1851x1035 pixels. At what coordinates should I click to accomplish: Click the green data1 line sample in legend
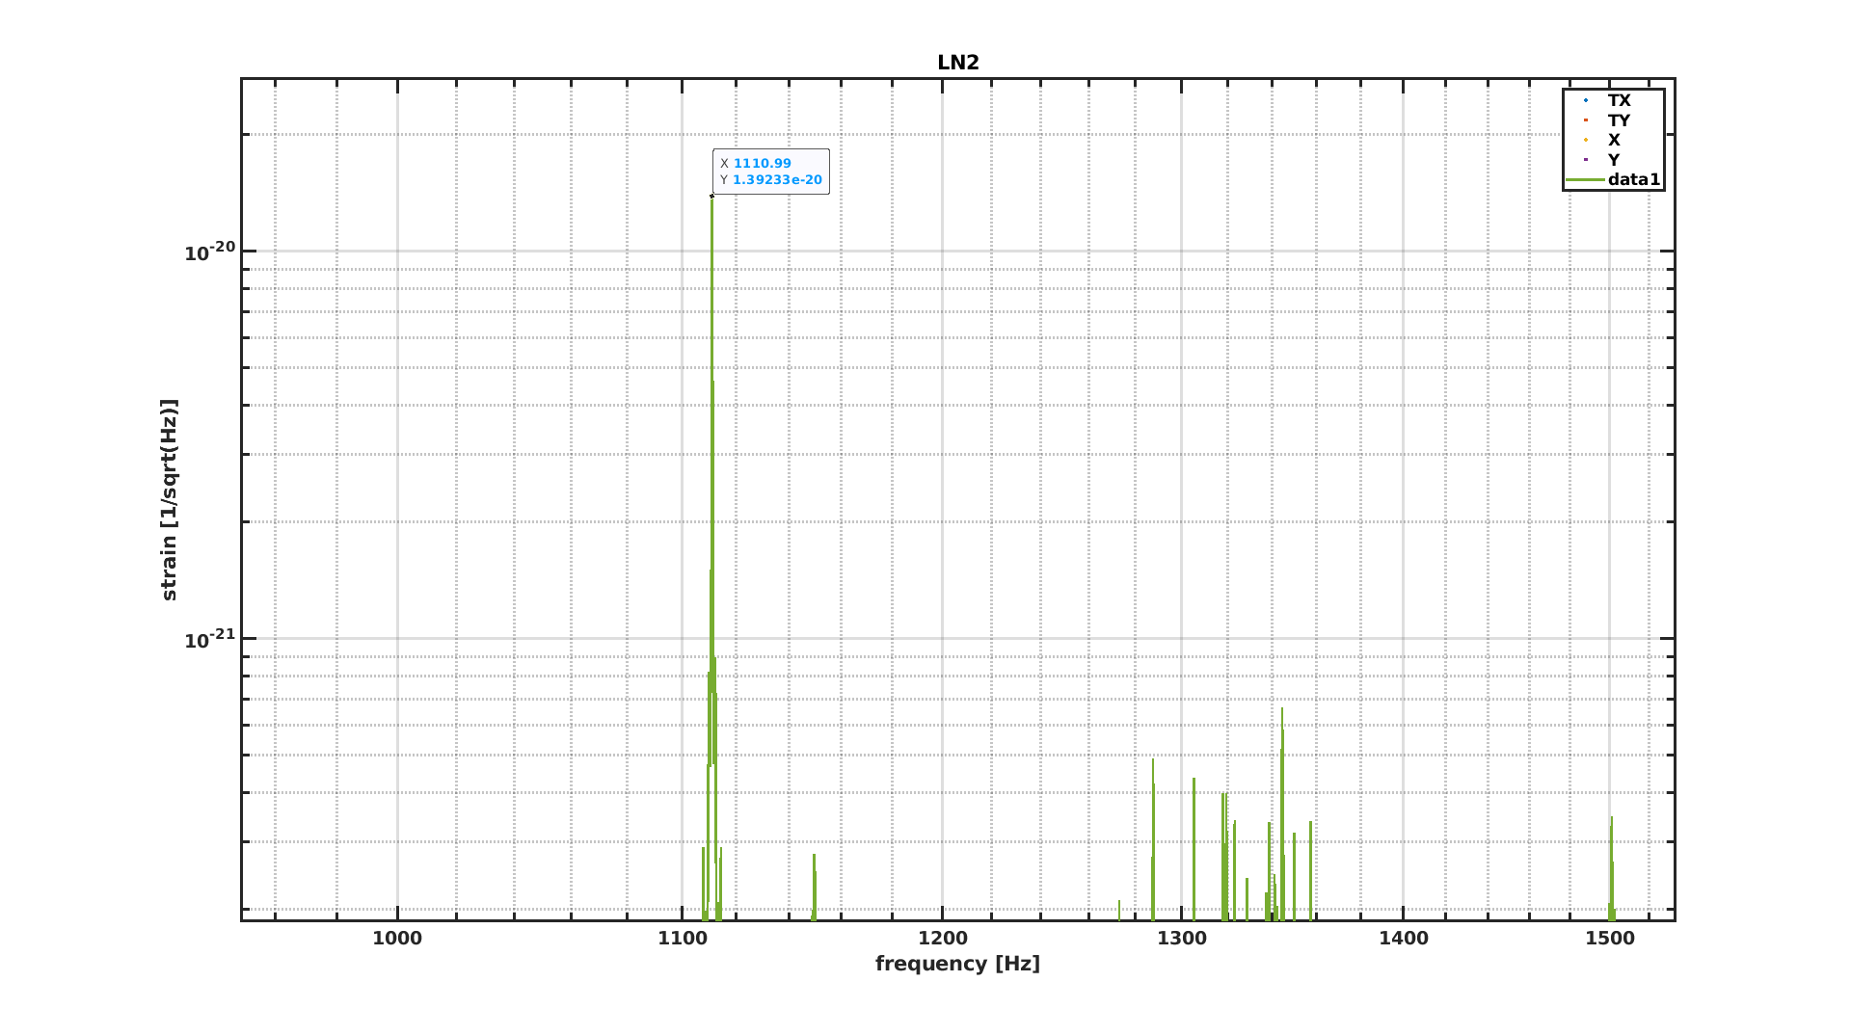pyautogui.click(x=1585, y=180)
